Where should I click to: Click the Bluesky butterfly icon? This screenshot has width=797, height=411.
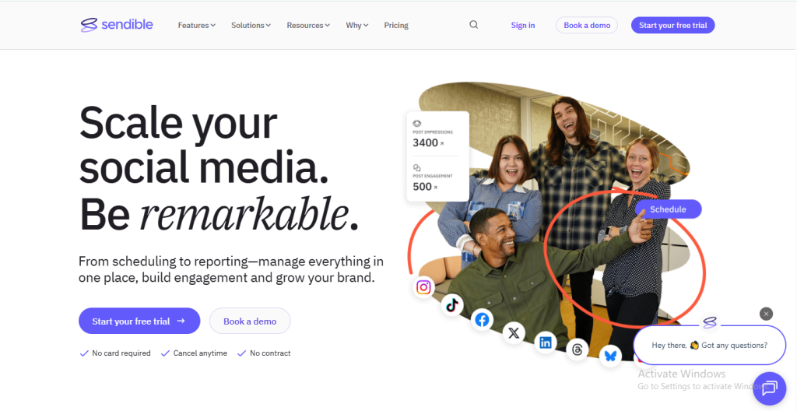click(x=611, y=356)
